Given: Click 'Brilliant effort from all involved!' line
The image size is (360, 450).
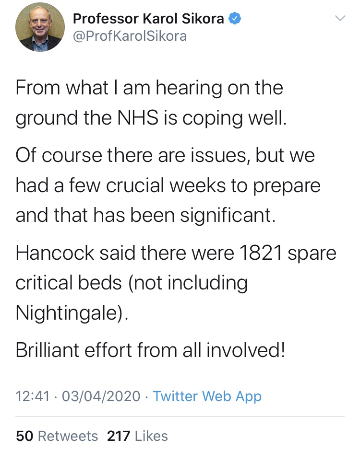Looking at the screenshot, I should coord(150,350).
